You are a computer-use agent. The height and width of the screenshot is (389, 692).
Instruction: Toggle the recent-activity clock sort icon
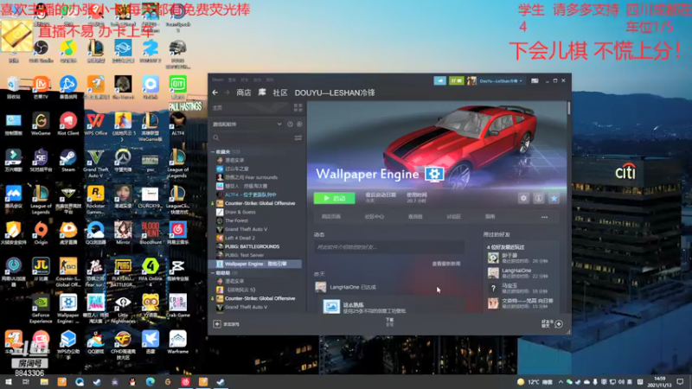(x=290, y=124)
